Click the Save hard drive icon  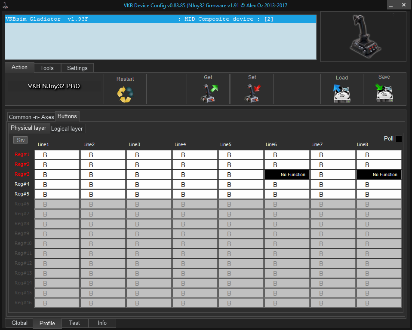[384, 93]
